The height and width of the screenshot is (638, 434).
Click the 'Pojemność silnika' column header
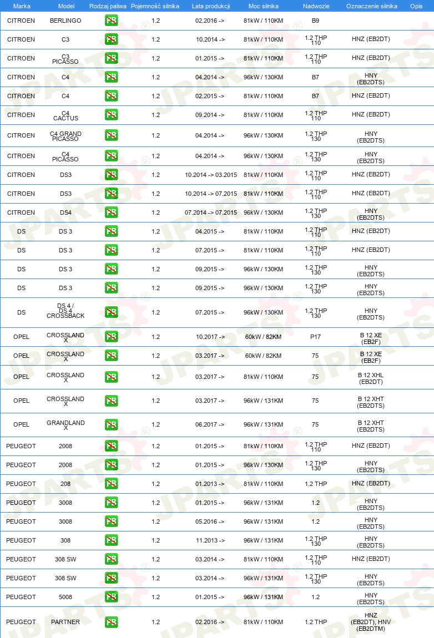tap(155, 6)
